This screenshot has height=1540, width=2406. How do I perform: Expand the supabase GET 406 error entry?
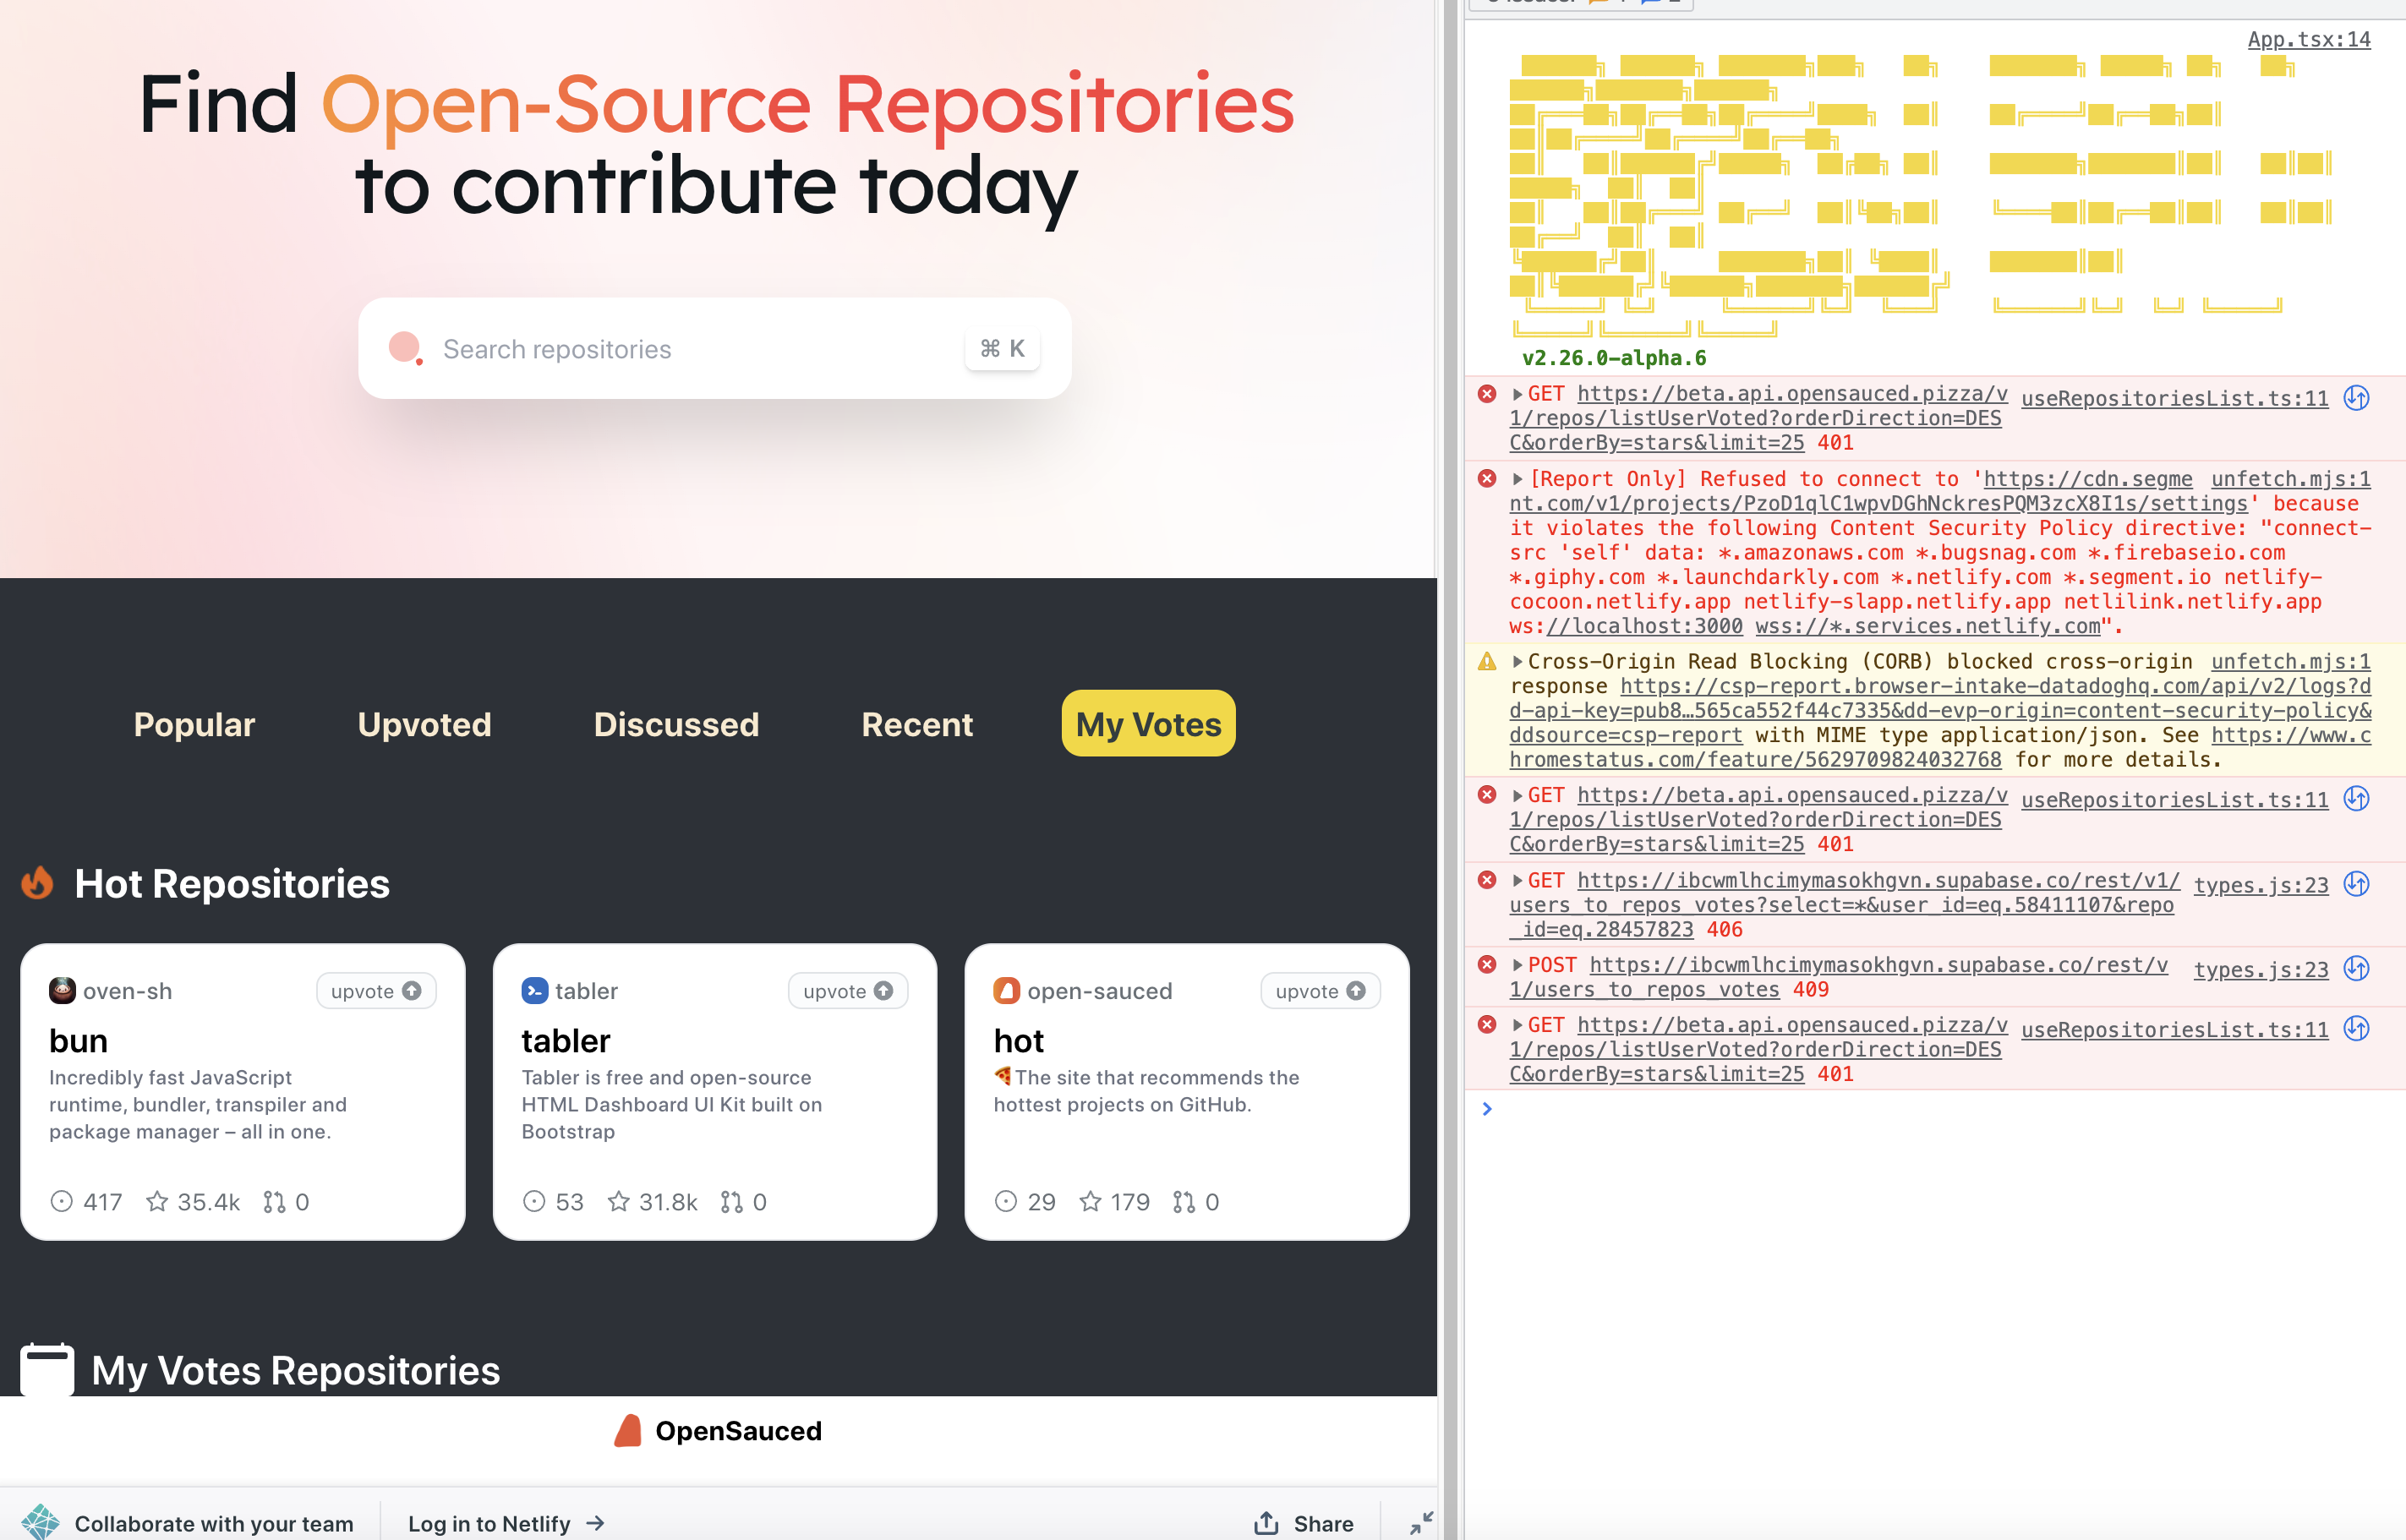click(x=1517, y=880)
